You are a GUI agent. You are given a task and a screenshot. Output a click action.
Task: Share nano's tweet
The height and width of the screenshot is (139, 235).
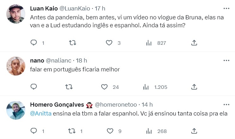195,87
